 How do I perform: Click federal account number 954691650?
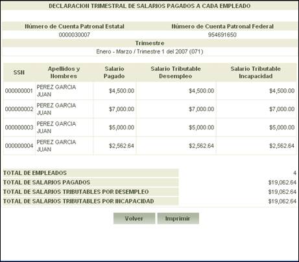[x=222, y=35]
